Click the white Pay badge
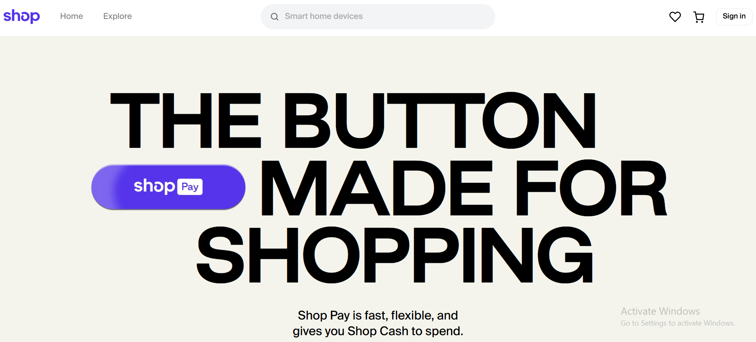Image resolution: width=756 pixels, height=342 pixels. click(190, 187)
